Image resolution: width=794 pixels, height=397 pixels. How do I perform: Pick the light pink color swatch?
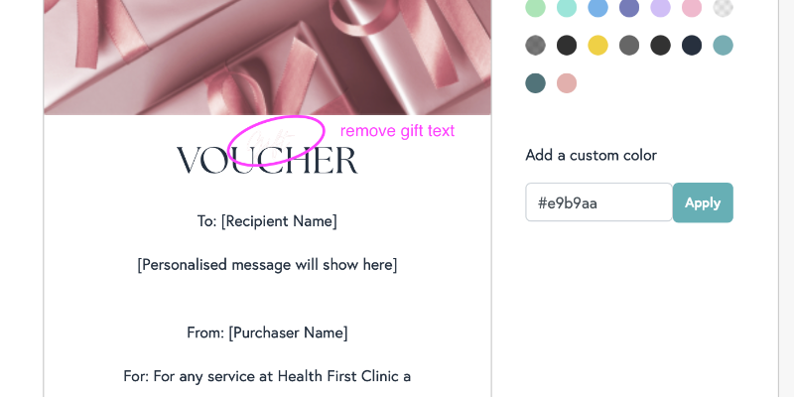point(692,7)
